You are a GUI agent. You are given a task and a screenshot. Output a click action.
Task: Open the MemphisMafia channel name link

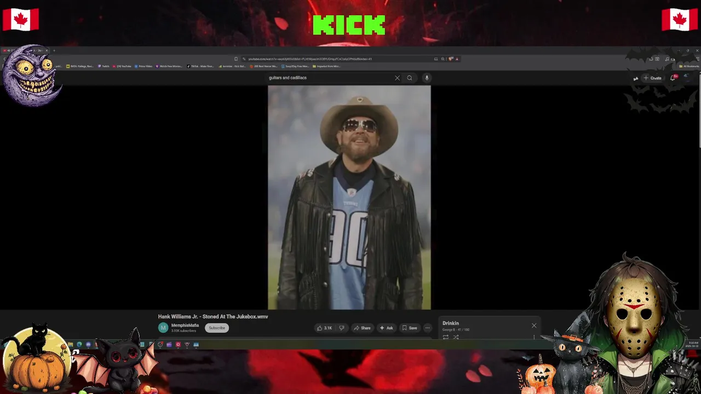pyautogui.click(x=185, y=326)
